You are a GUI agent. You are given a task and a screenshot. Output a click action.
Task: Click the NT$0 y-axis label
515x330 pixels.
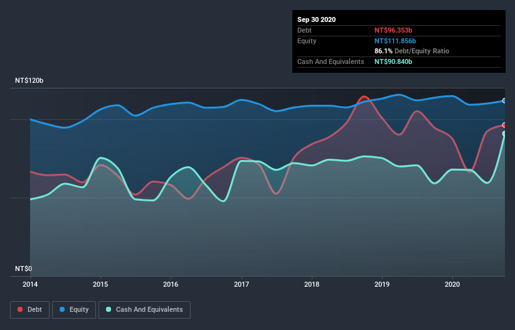coord(23,269)
